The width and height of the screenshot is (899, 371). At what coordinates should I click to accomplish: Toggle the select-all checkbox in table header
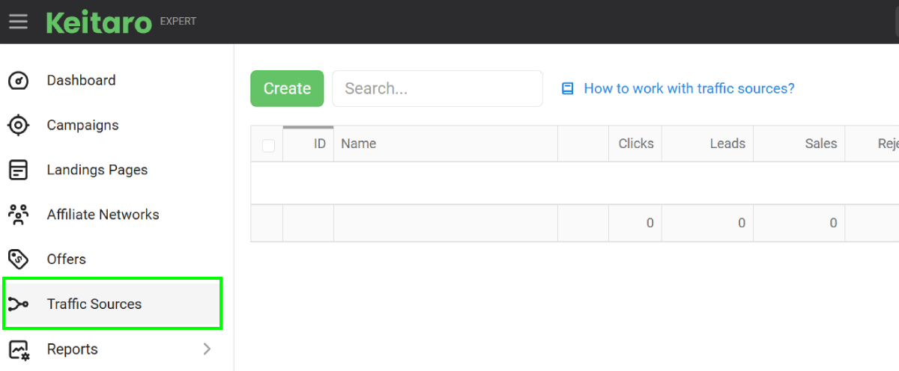268,145
